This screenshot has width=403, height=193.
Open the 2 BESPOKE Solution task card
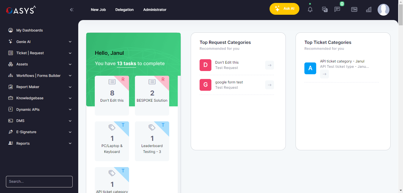(152, 95)
